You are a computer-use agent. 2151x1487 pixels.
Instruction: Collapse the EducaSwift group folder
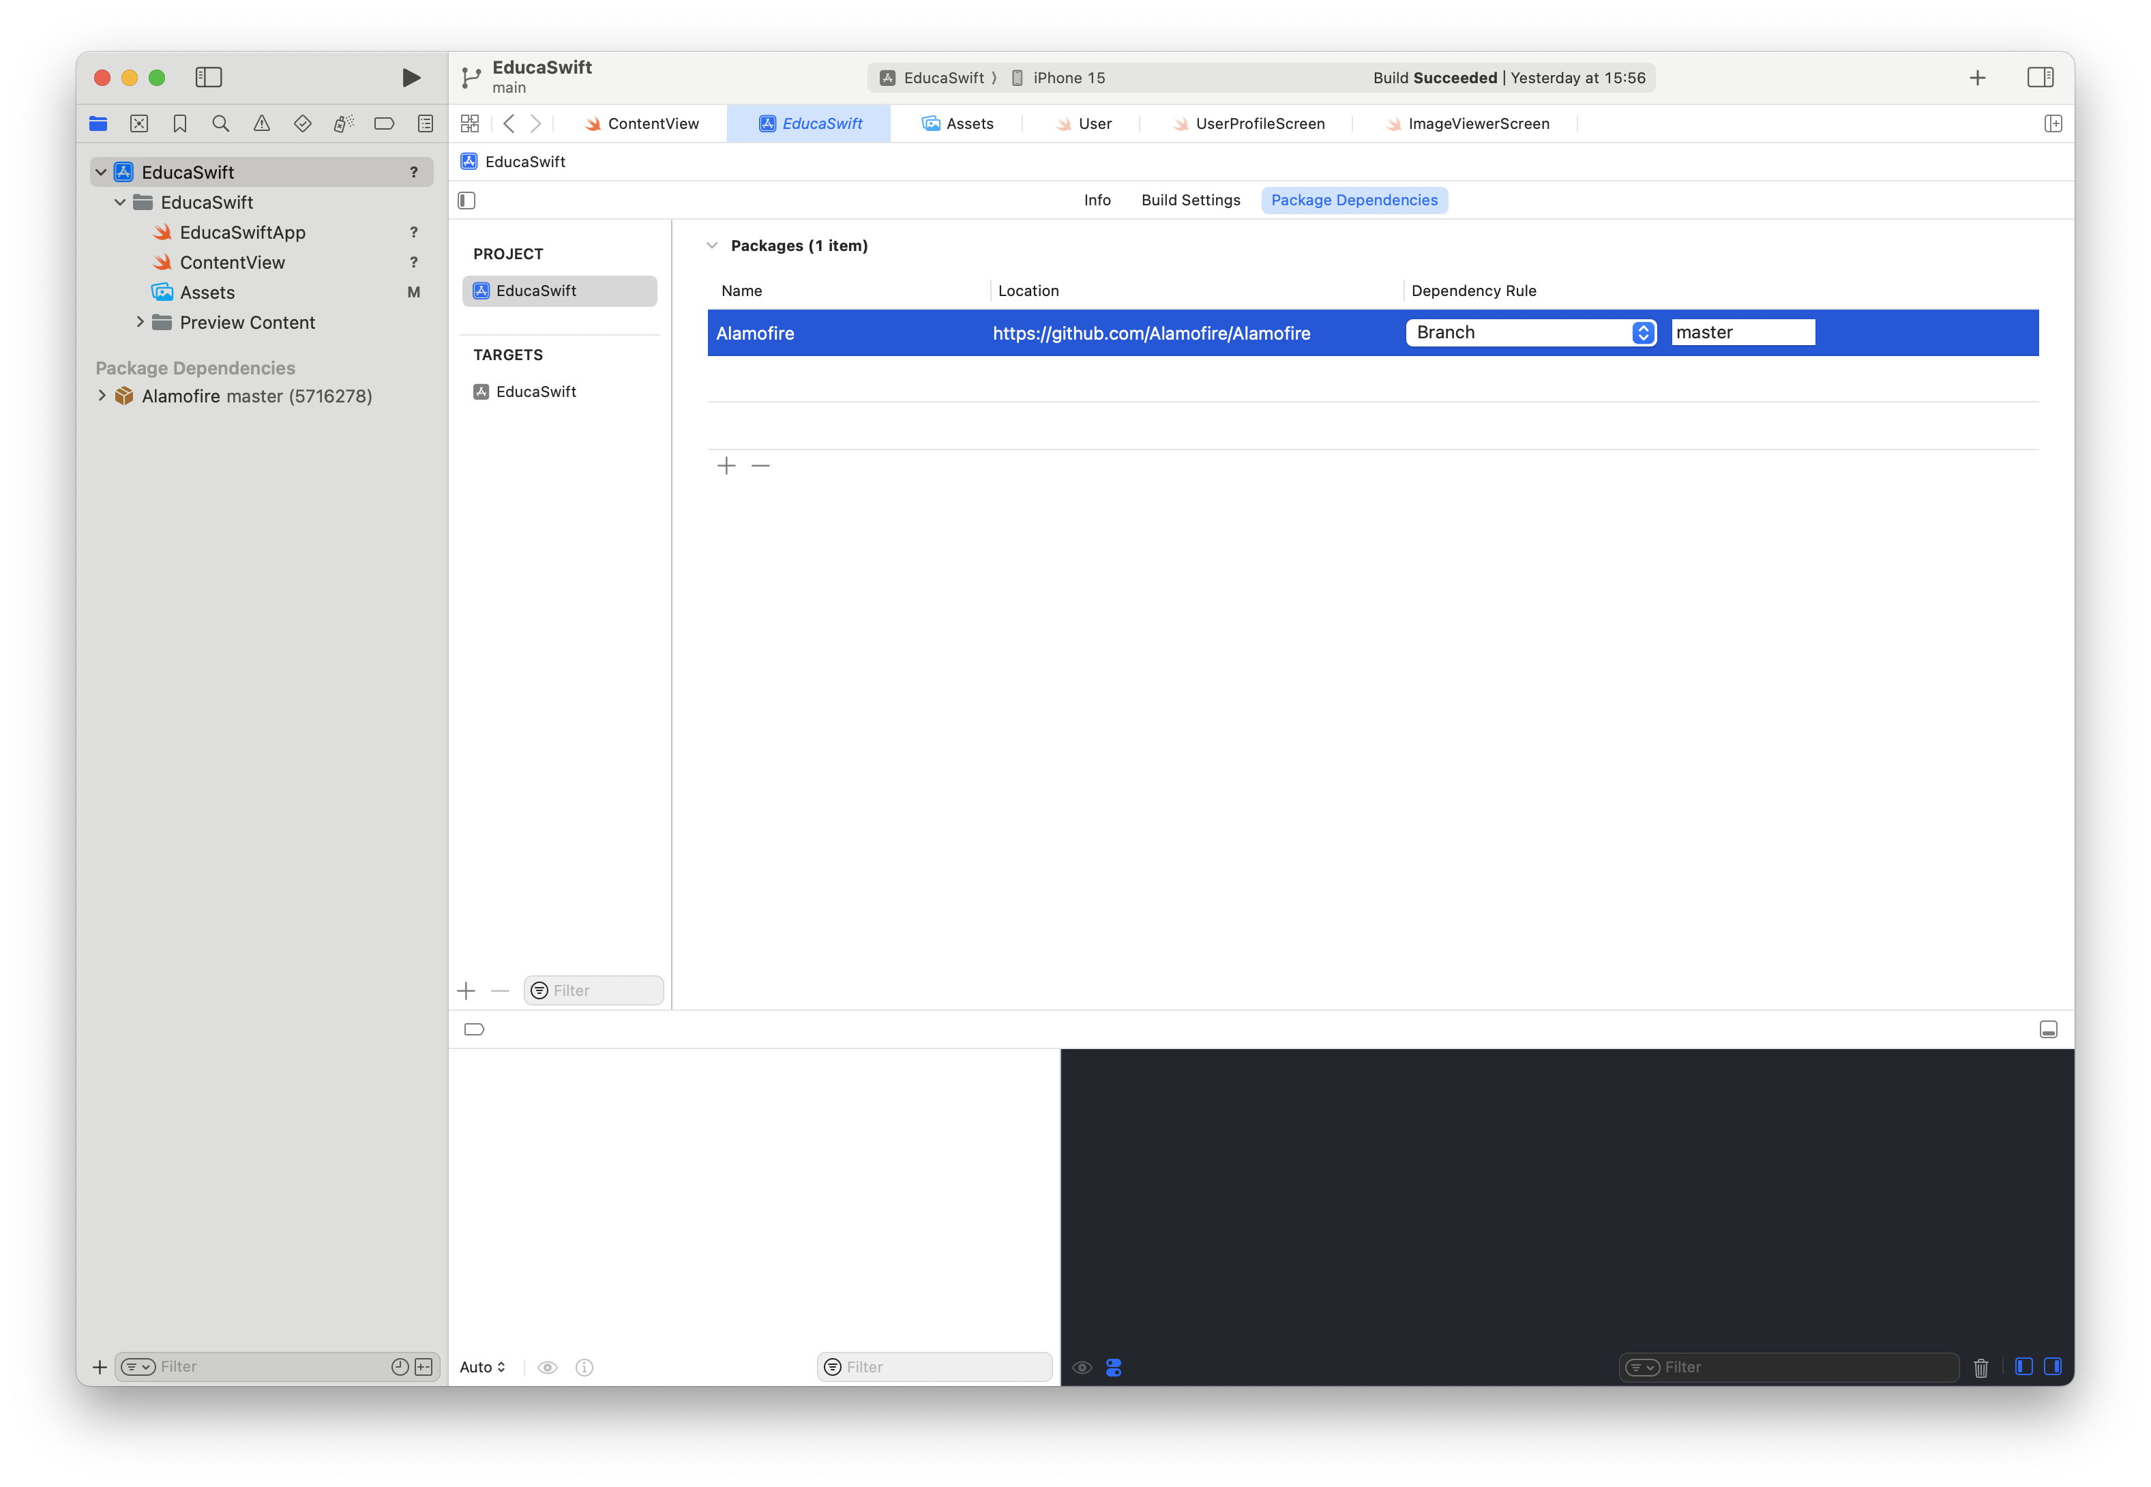tap(120, 202)
